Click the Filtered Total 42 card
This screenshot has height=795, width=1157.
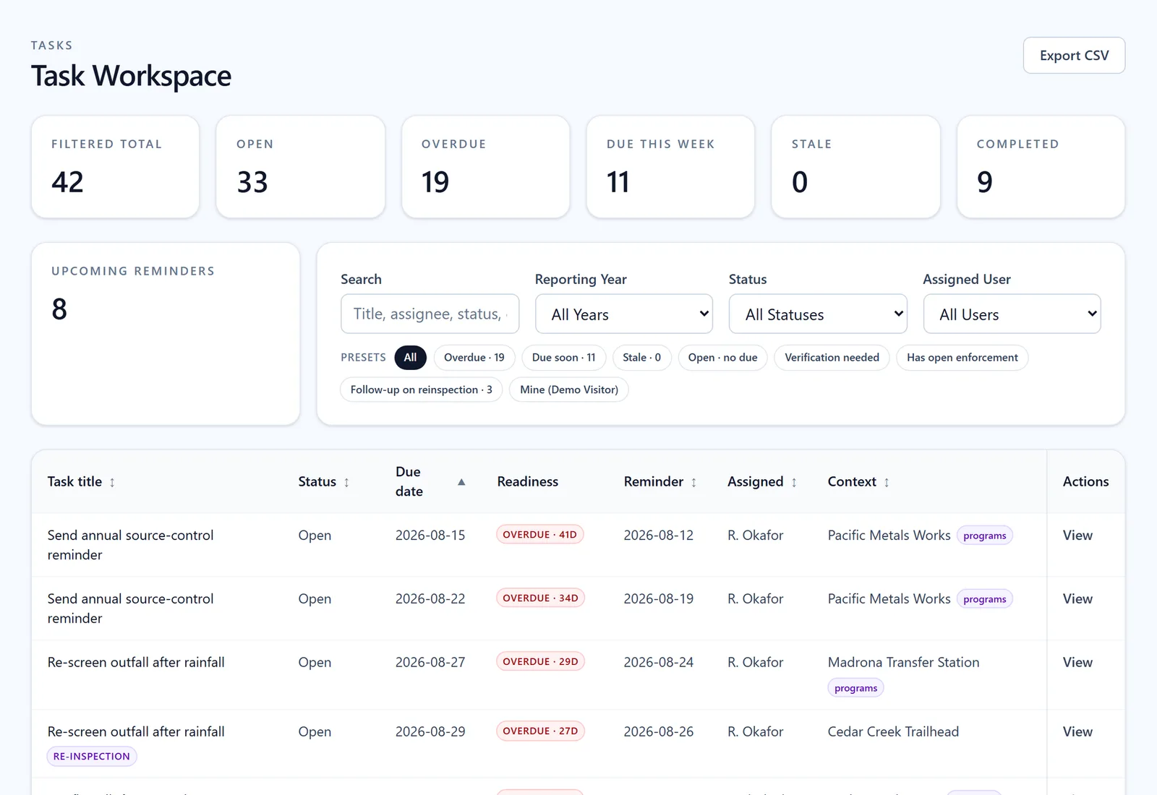point(116,167)
